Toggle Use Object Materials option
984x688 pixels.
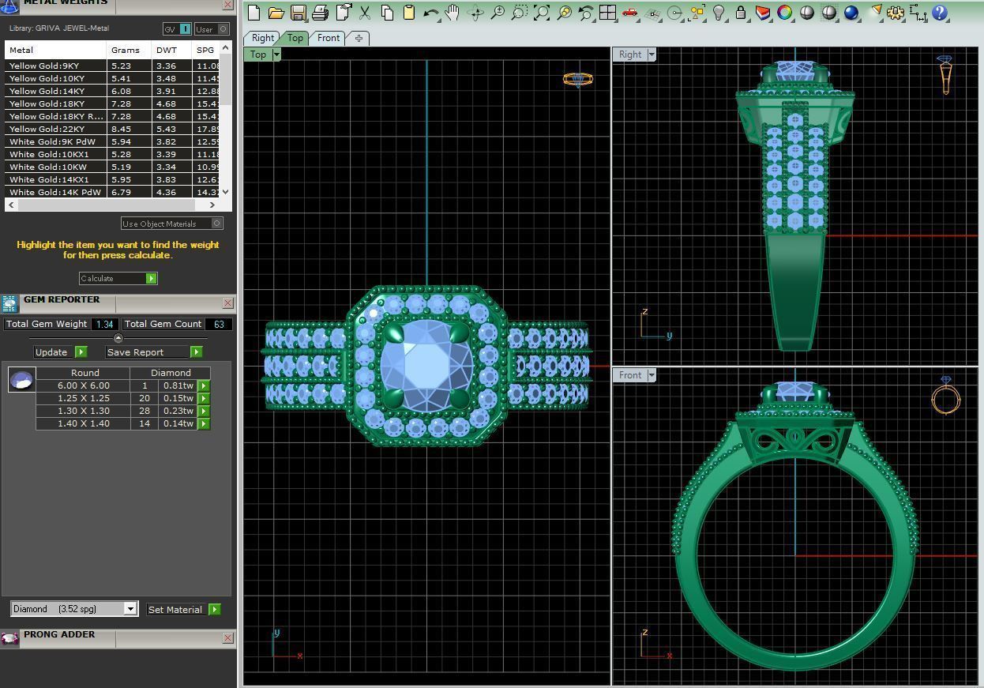click(x=172, y=224)
